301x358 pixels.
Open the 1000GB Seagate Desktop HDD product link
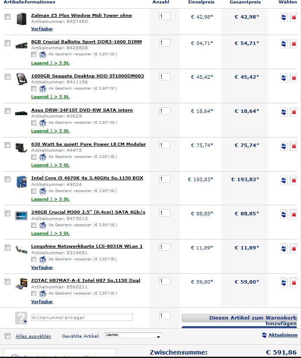[x=87, y=76]
